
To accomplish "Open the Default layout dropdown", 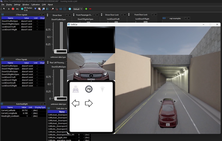I will [78, 9].
